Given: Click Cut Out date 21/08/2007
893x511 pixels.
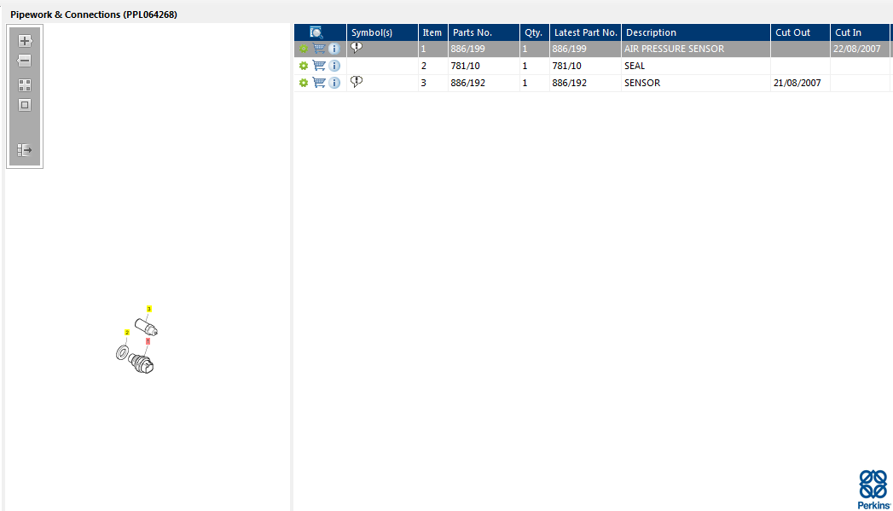Looking at the screenshot, I should 797,83.
